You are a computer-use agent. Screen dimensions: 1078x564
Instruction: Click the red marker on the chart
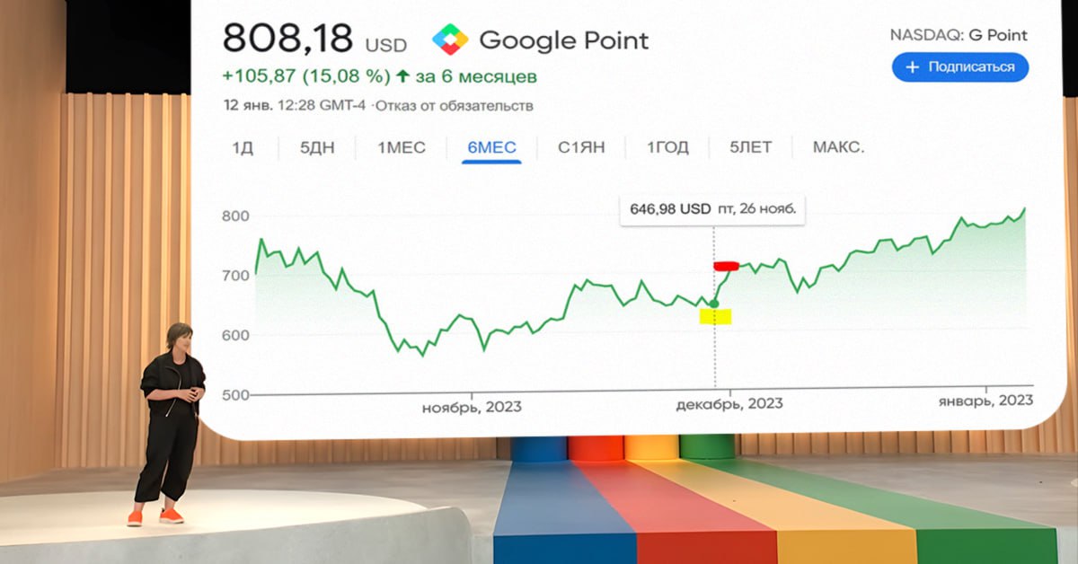(x=725, y=266)
